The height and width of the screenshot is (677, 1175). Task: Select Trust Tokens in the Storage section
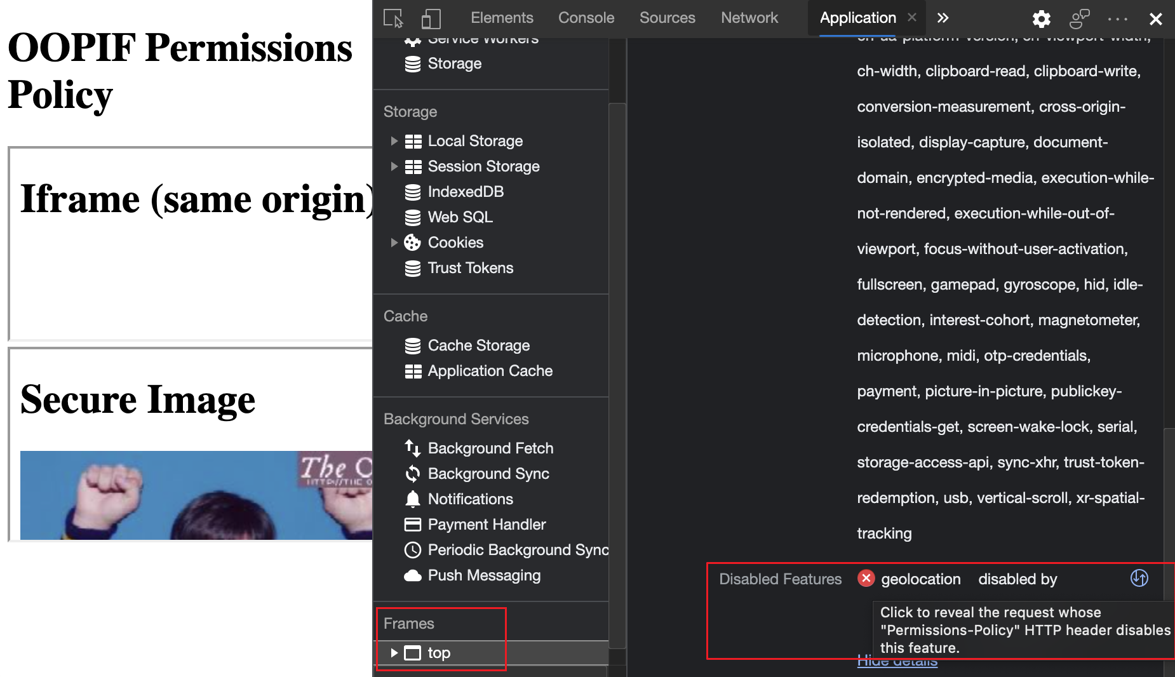click(x=470, y=267)
